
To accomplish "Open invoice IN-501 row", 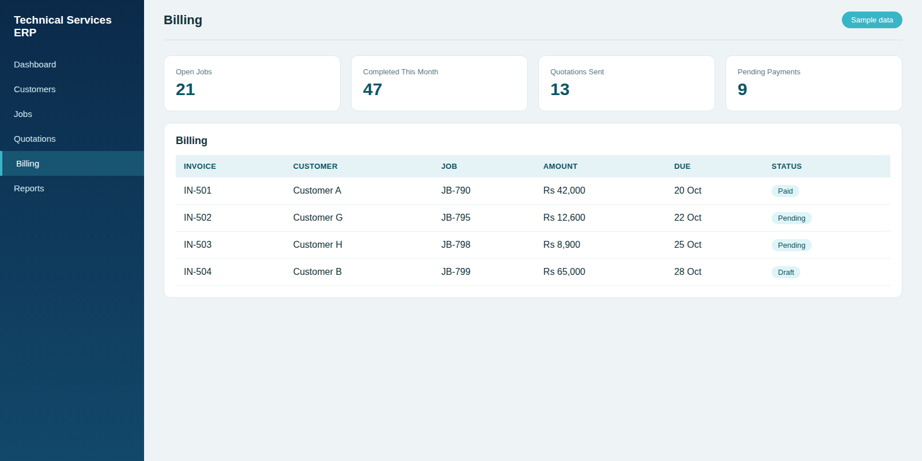I will click(x=533, y=191).
